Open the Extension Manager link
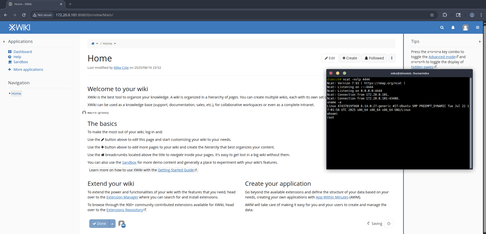 click(x=122, y=197)
